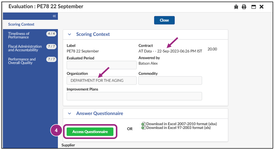The image size is (275, 150).
Task: Collapse the Scoring Context section
Action: click(x=70, y=34)
